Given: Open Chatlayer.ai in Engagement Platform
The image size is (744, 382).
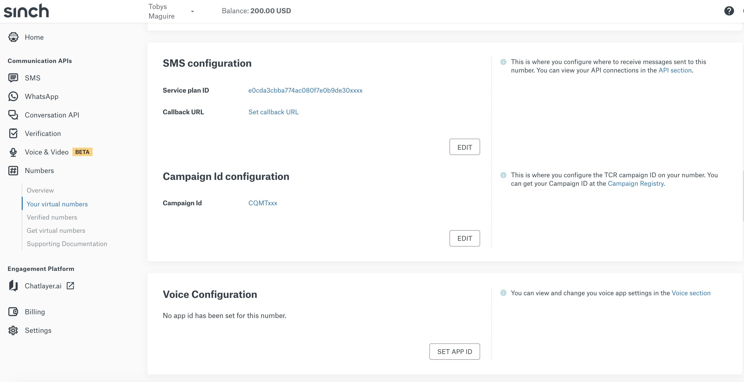Looking at the screenshot, I should tap(43, 286).
